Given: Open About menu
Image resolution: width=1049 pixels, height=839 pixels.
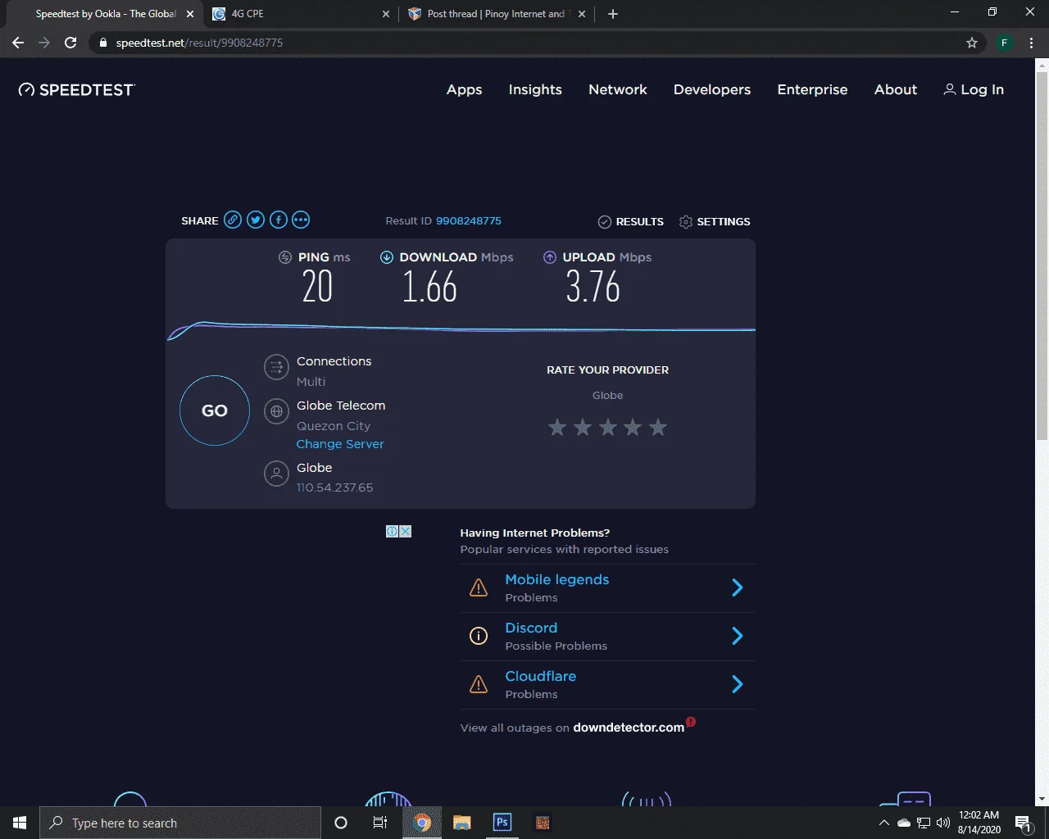Looking at the screenshot, I should [896, 90].
